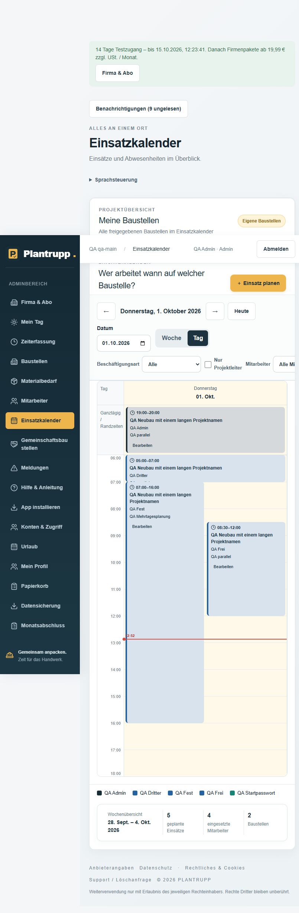Click Bearbeiten on the 08:30–12:00 entry
The image size is (299, 913).
tap(223, 567)
